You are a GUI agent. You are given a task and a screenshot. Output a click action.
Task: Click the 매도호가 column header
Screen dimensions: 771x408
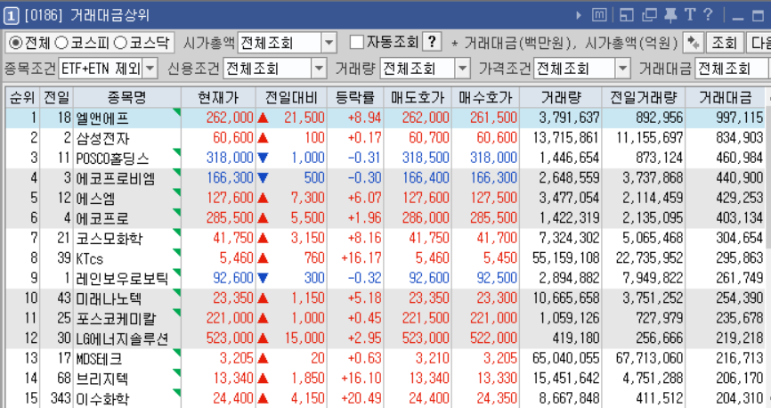point(418,97)
